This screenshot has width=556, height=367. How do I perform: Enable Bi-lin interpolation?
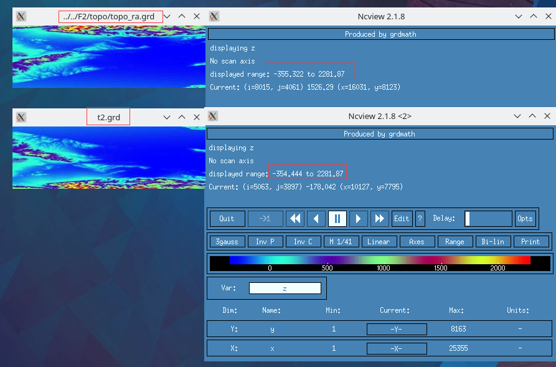[493, 241]
